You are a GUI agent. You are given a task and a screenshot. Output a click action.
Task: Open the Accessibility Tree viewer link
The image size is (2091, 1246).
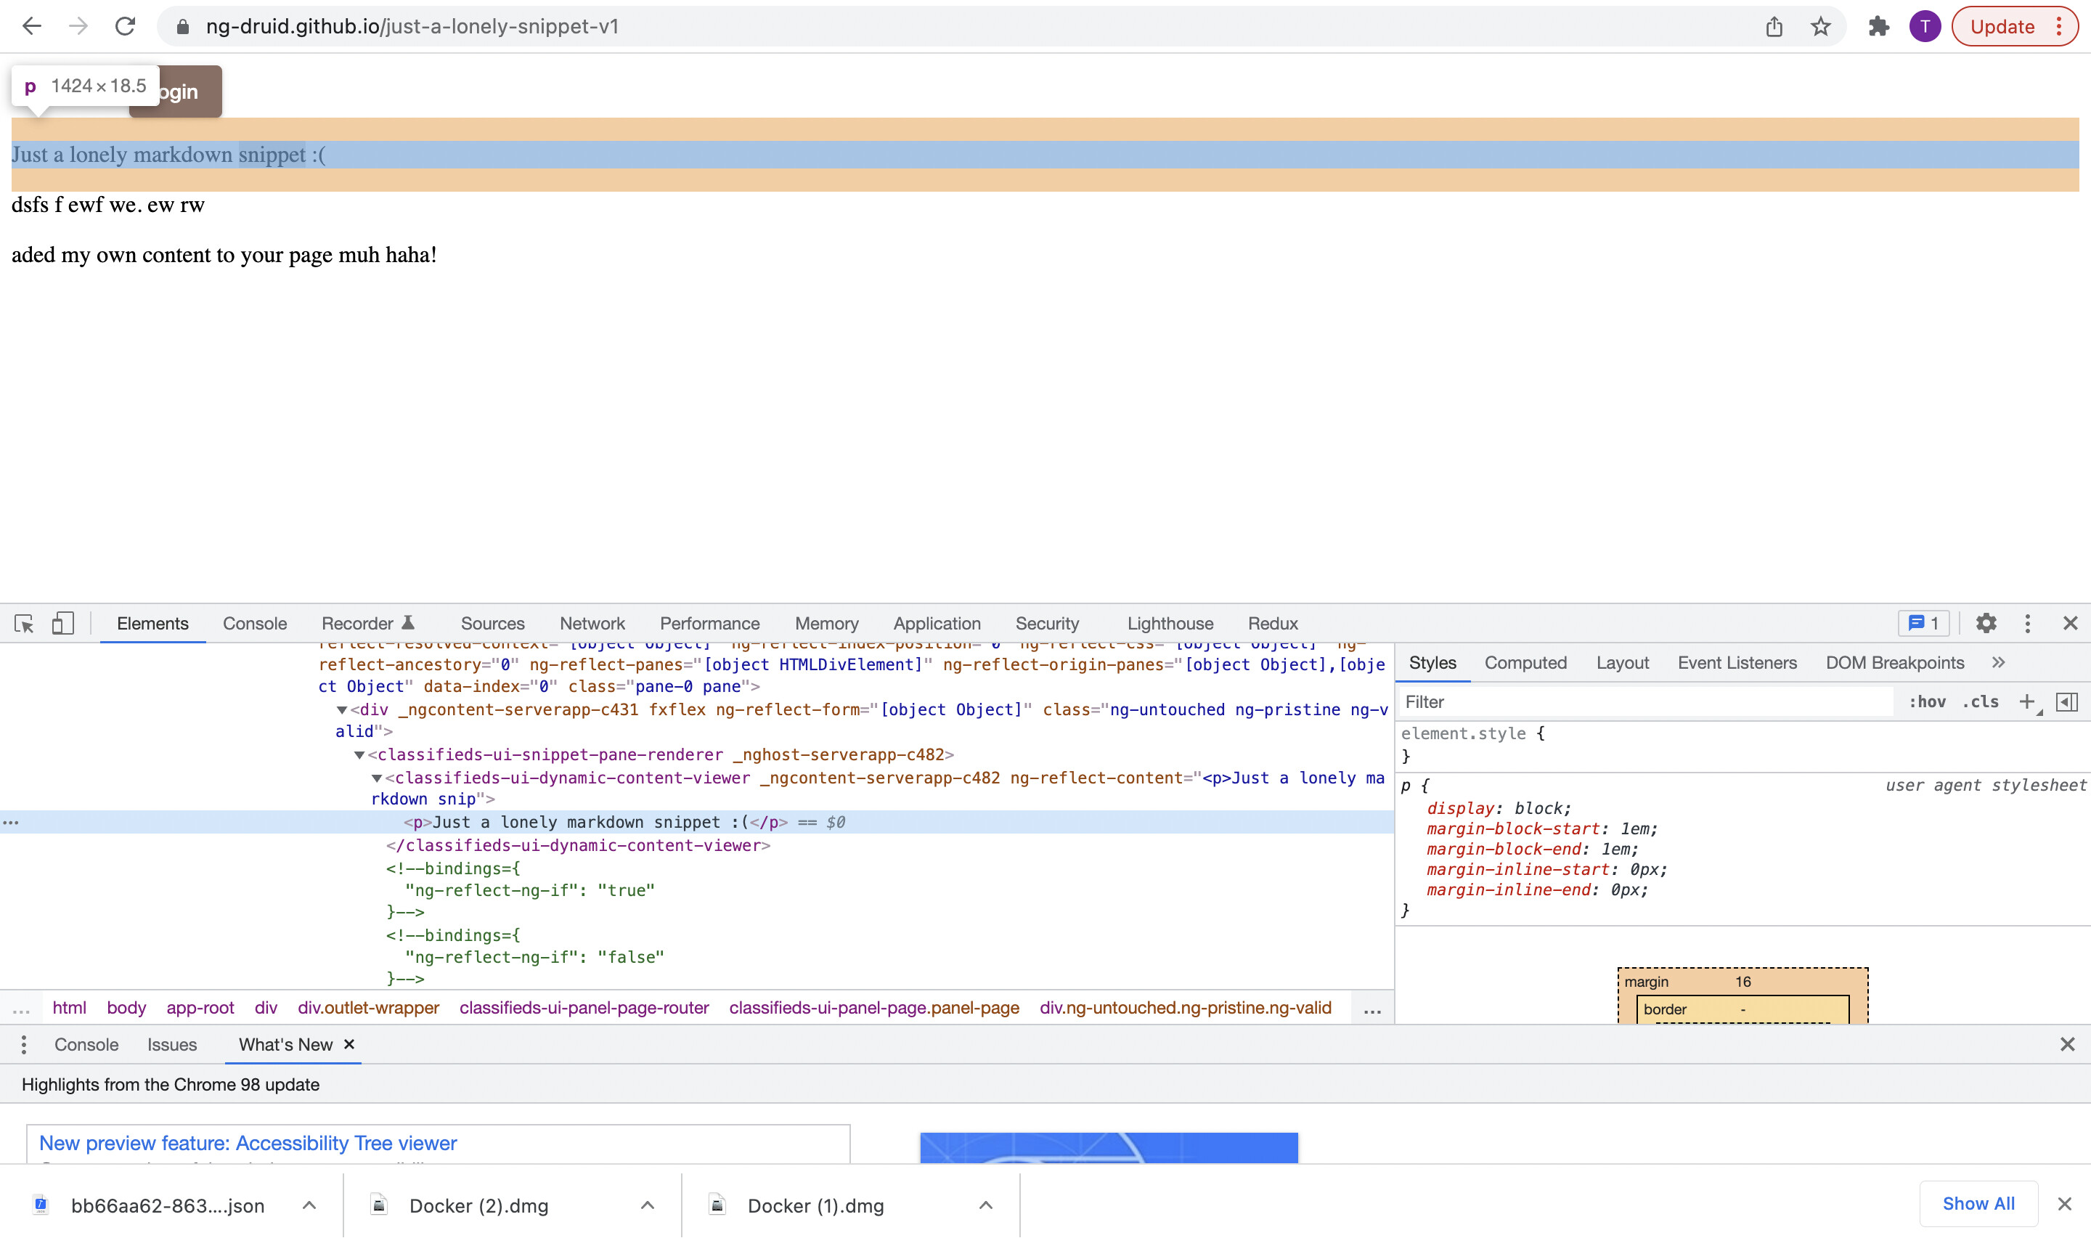[248, 1143]
